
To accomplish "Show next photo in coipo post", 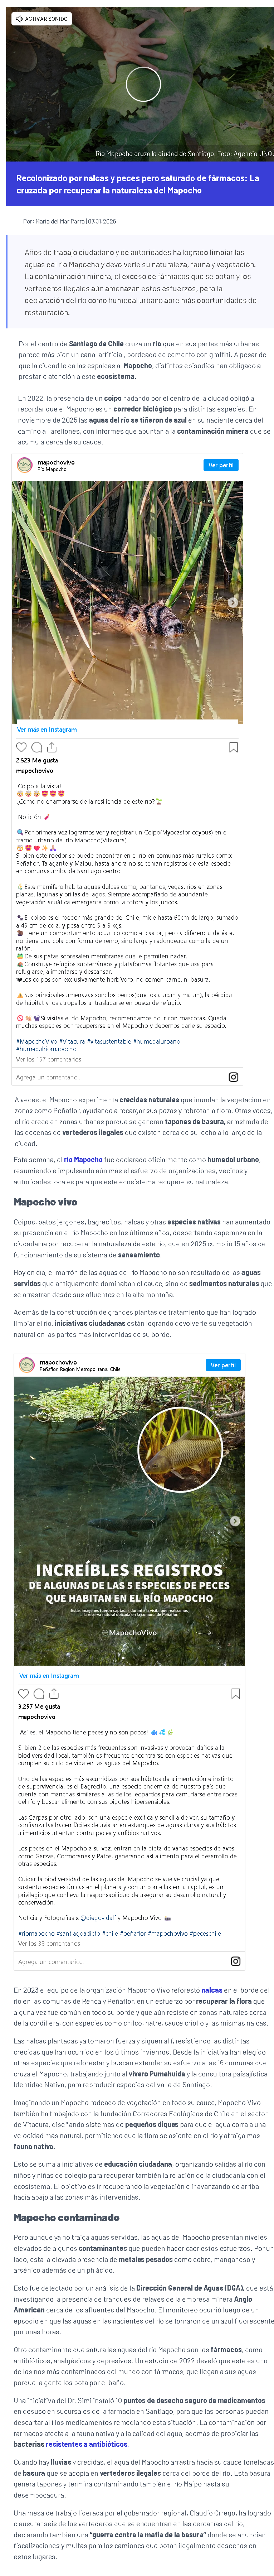I will click(233, 602).
